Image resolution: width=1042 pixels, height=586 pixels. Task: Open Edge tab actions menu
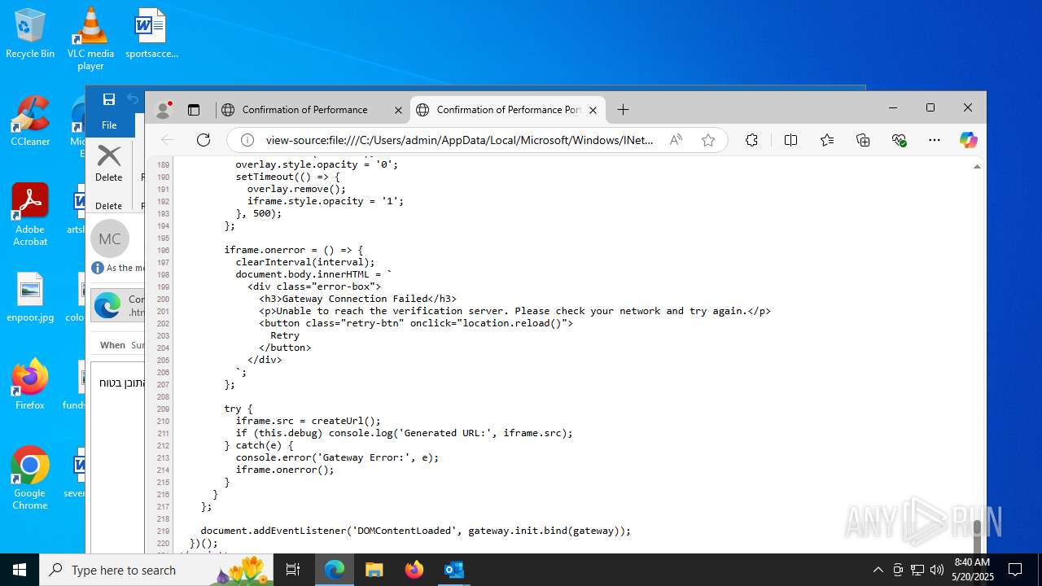click(x=194, y=110)
